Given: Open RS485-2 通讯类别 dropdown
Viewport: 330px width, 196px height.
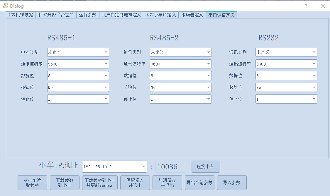Looking at the screenshot, I should point(181,52).
